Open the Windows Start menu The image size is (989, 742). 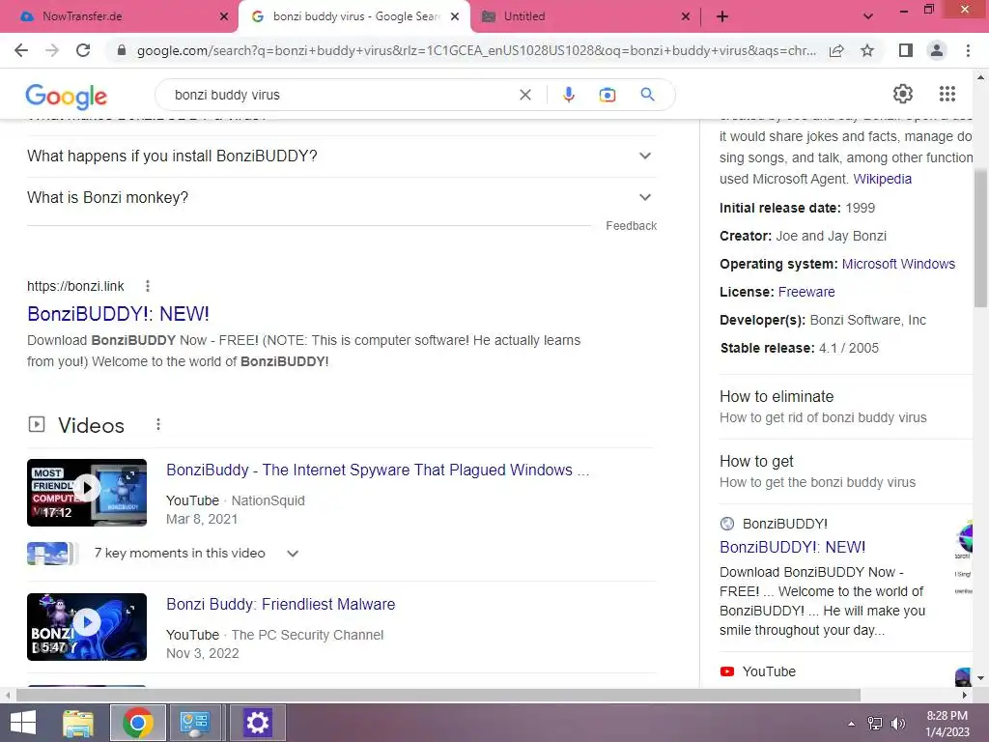click(x=24, y=723)
